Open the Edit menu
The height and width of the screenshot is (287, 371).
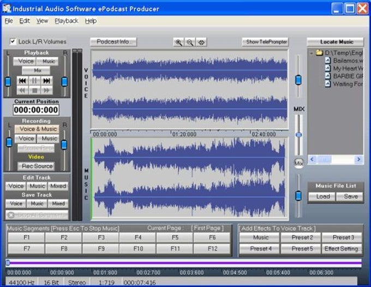25,21
